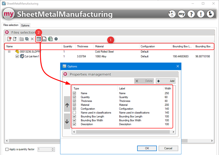Click the Files selection section play icon
Image resolution: width=219 pixels, height=155 pixels.
(7, 32)
